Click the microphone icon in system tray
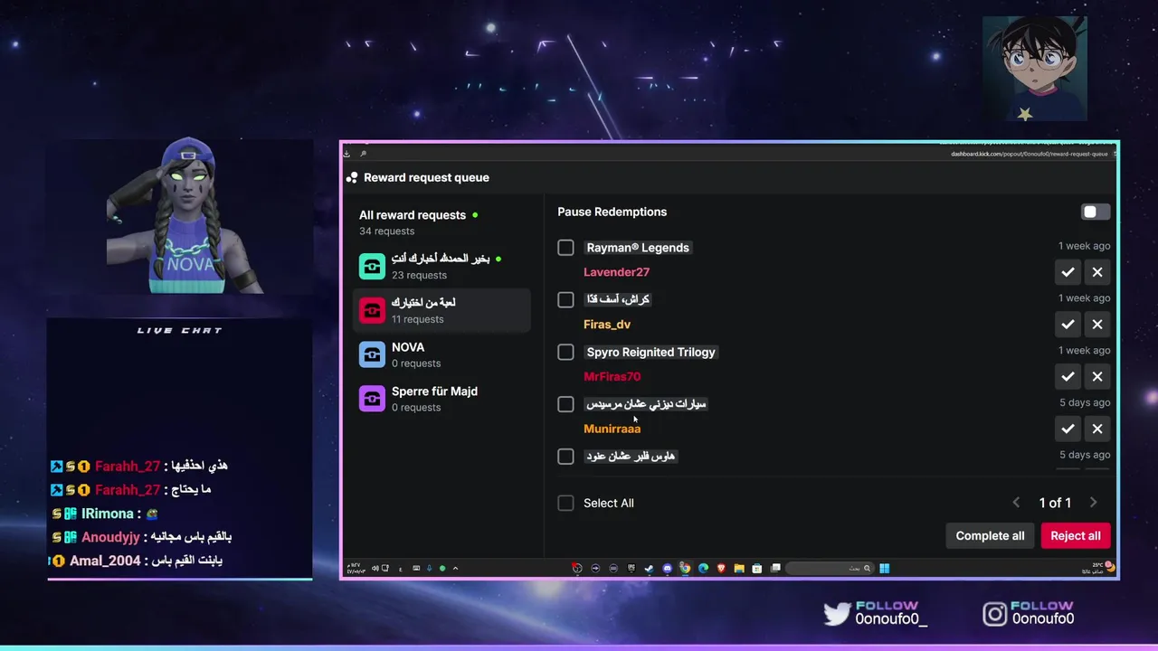The width and height of the screenshot is (1158, 651). click(429, 569)
